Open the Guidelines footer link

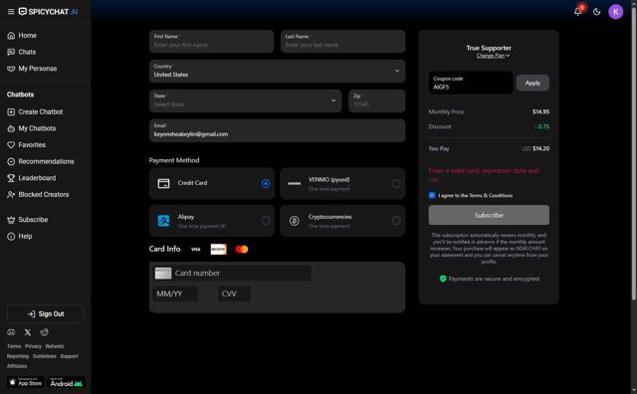click(x=44, y=356)
